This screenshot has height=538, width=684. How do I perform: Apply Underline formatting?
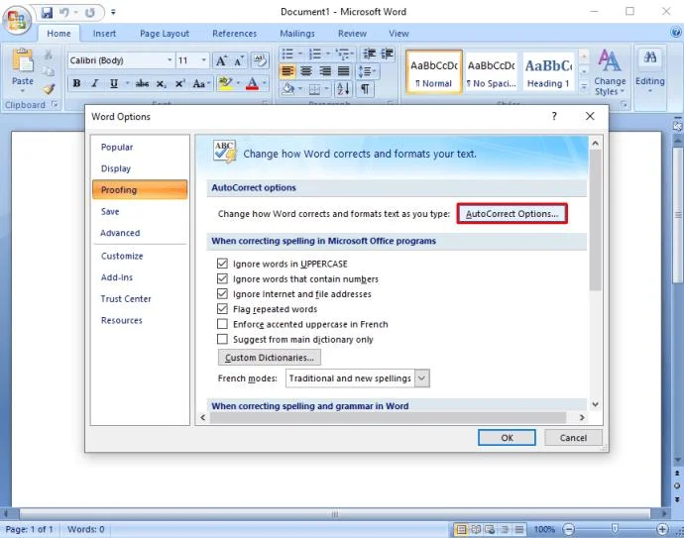tap(114, 83)
